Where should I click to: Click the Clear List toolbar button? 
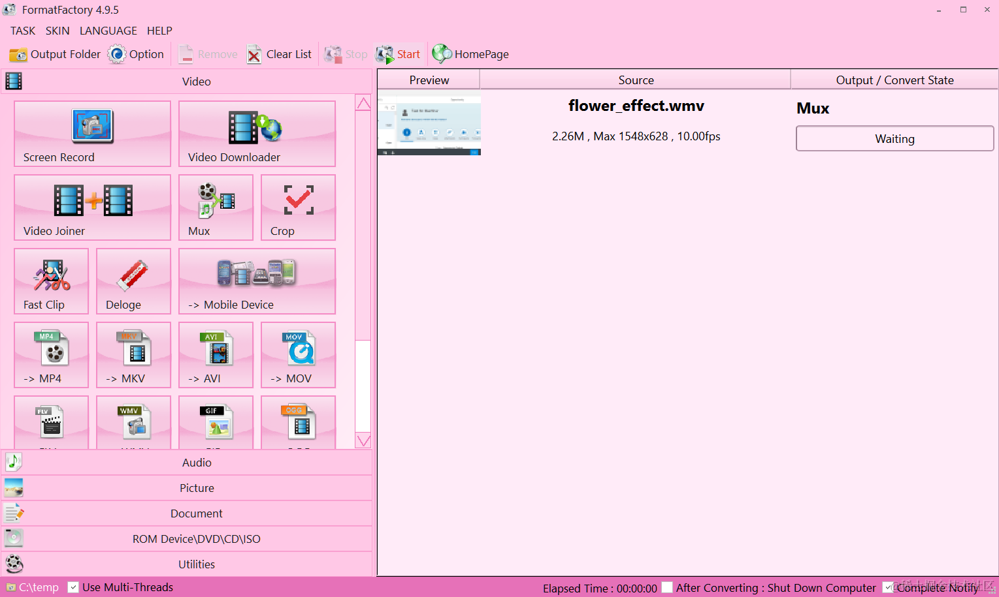coord(279,54)
